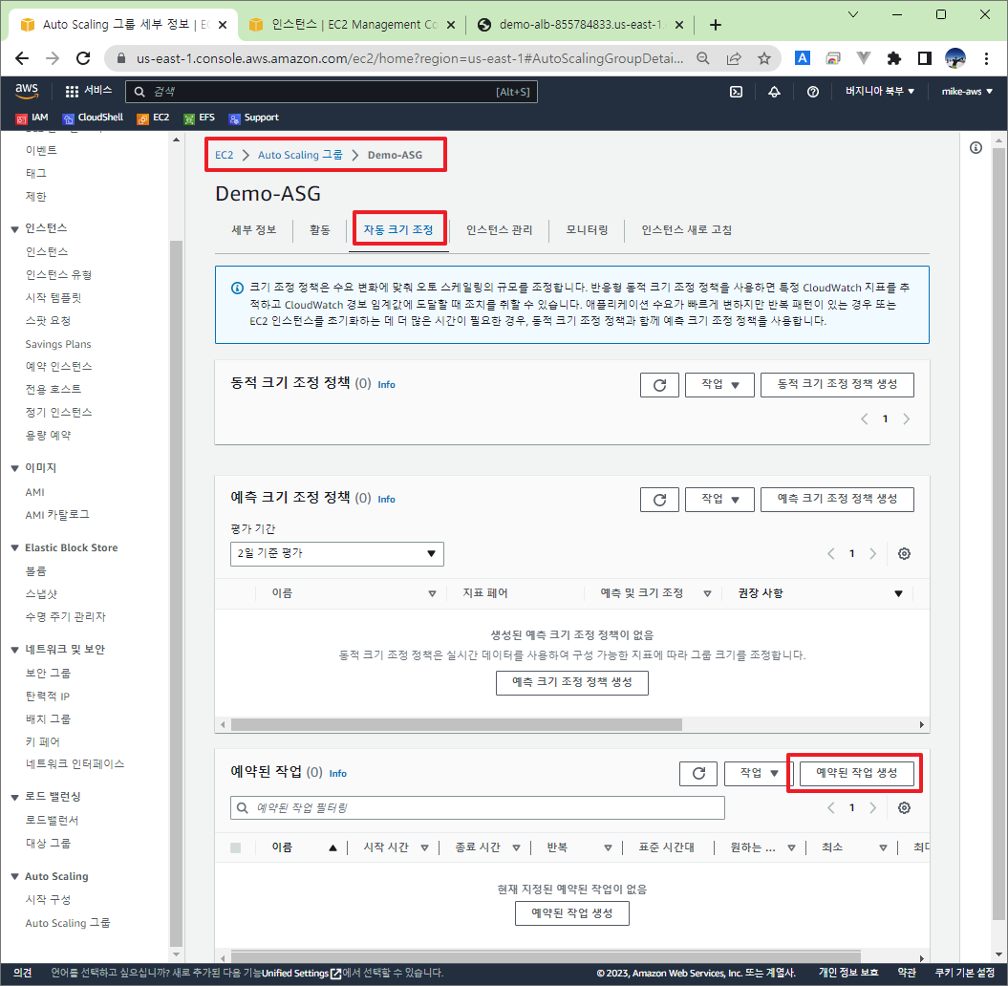Open the predictive scaling 작업 dropdown
The width and height of the screenshot is (1008, 986).
click(x=719, y=499)
